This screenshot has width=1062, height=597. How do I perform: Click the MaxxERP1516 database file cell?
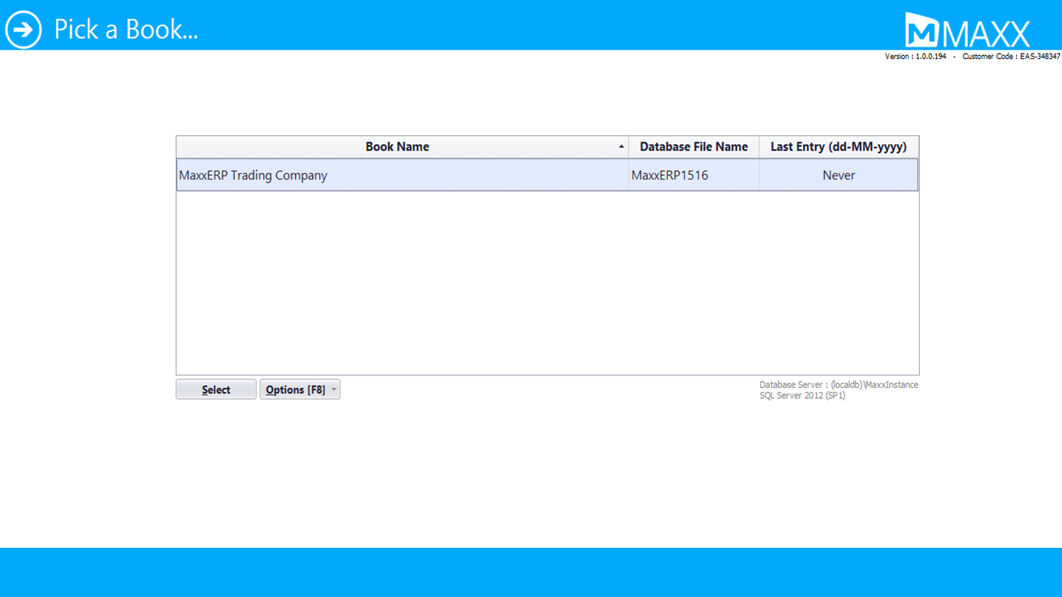tap(669, 176)
